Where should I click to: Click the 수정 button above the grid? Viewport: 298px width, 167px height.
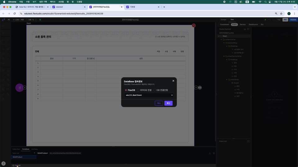tap(166, 52)
